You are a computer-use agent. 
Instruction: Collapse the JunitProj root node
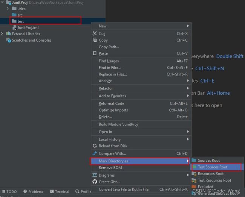point(2,2)
